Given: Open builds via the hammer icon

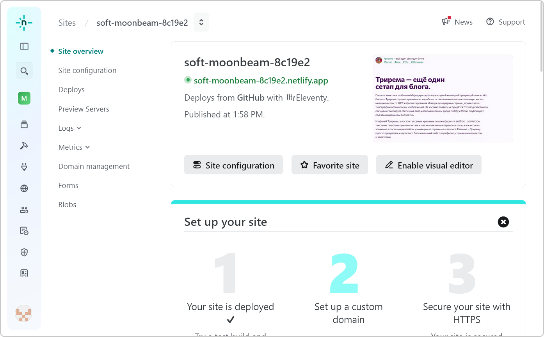Looking at the screenshot, I should pos(24,146).
